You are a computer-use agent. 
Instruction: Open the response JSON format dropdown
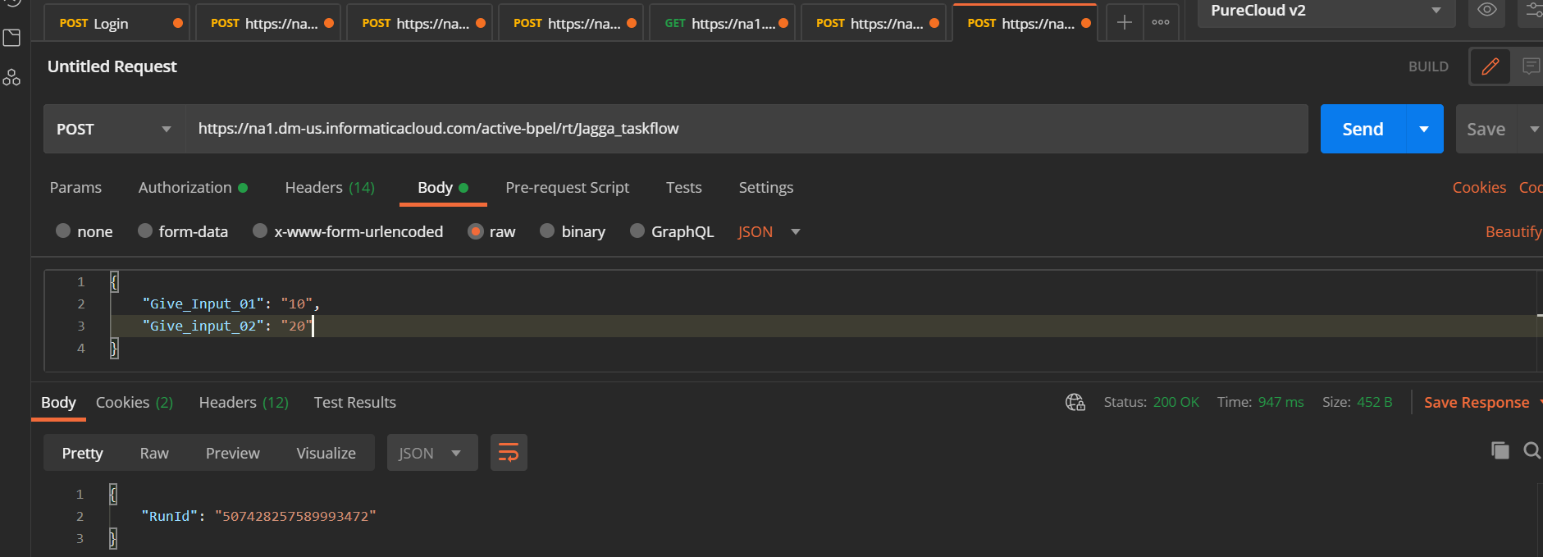tap(432, 453)
